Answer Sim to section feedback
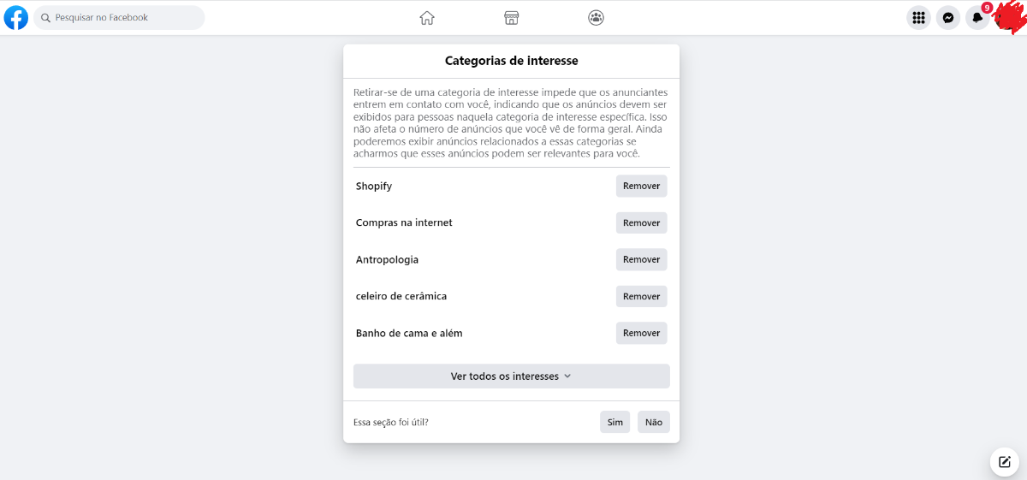1027x480 pixels. [614, 422]
